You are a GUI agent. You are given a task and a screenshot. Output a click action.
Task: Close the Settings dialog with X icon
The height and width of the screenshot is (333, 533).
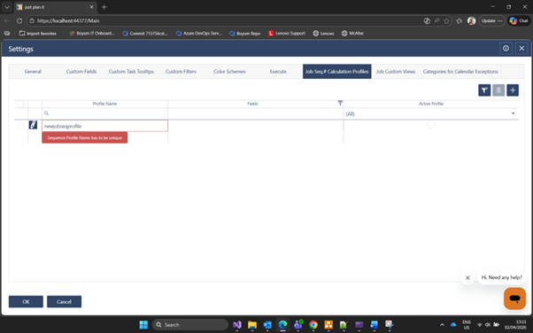pos(521,49)
